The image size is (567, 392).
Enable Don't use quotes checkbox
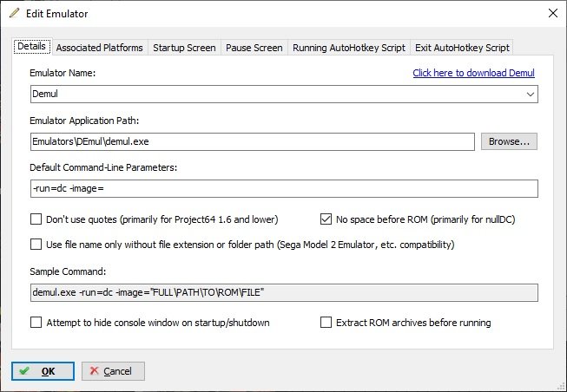coord(36,219)
